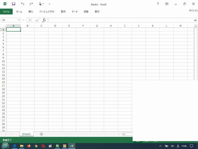Open the Help question mark icon

[x=158, y=4]
